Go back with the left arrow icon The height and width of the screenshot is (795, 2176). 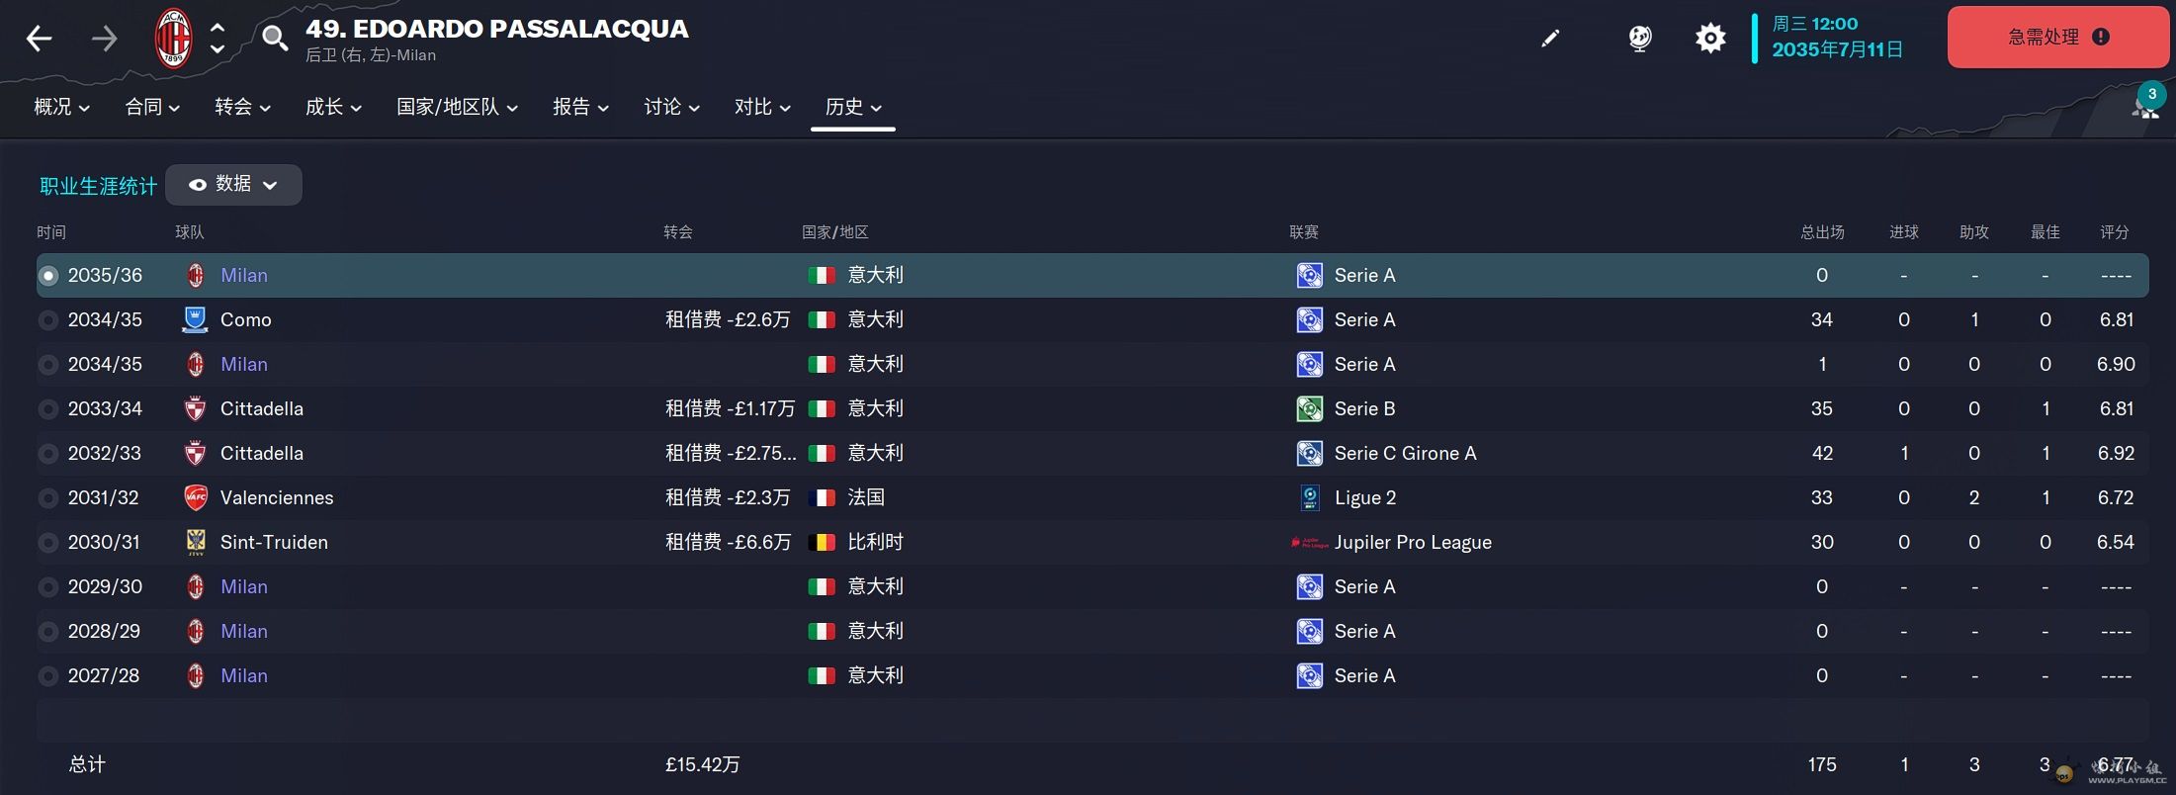point(39,39)
